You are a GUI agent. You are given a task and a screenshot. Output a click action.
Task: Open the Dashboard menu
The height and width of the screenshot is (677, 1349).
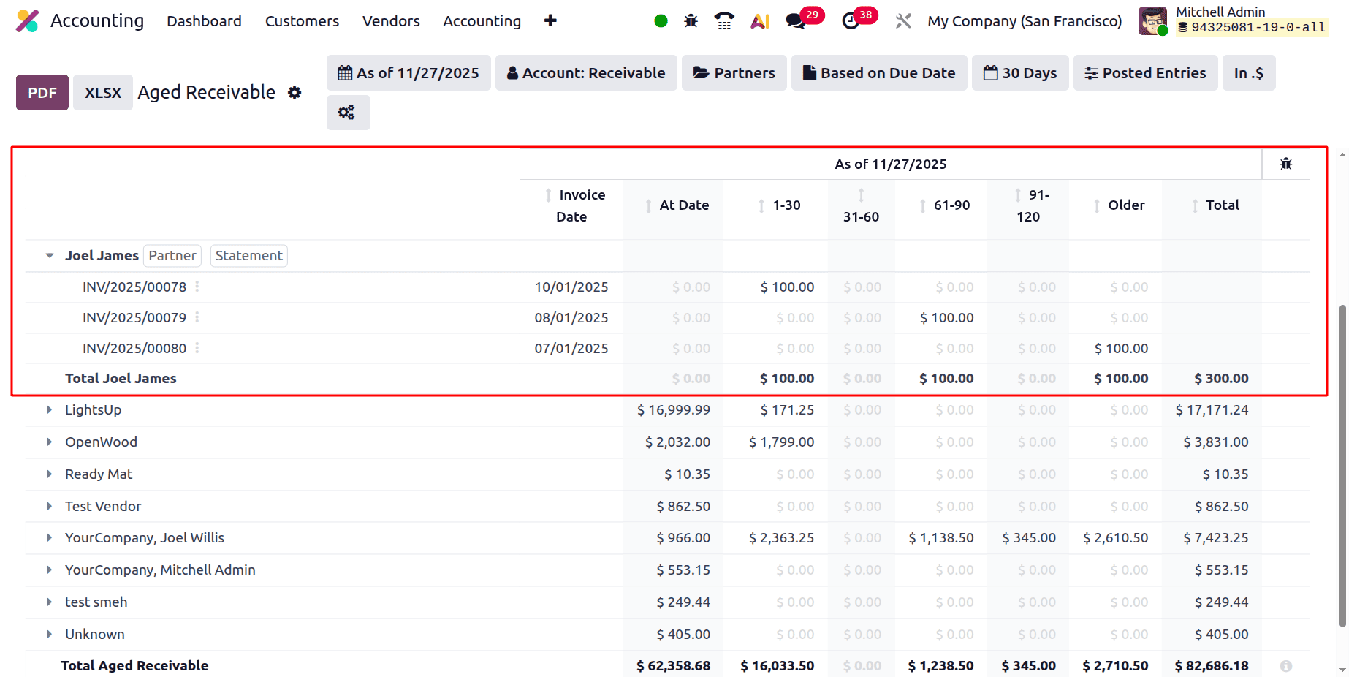(x=204, y=21)
